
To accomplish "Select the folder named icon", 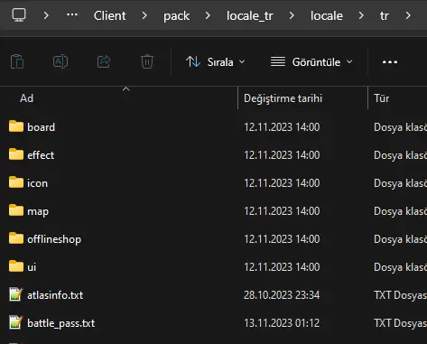I will click(37, 183).
